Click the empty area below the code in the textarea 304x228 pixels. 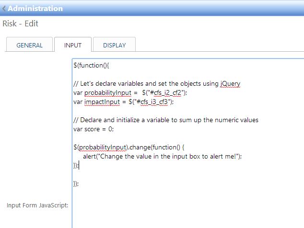[187, 206]
